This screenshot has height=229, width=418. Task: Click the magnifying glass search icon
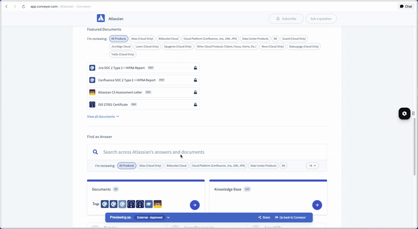click(95, 152)
